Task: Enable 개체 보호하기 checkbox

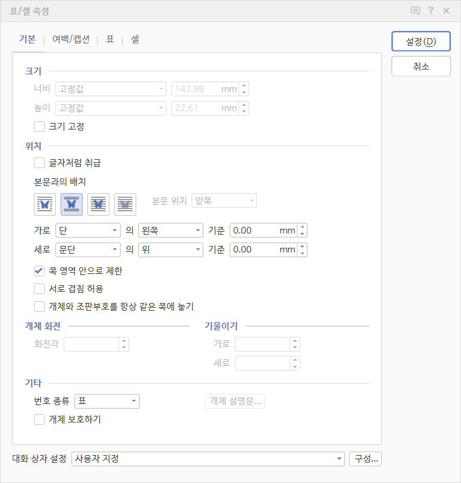Action: click(x=39, y=419)
